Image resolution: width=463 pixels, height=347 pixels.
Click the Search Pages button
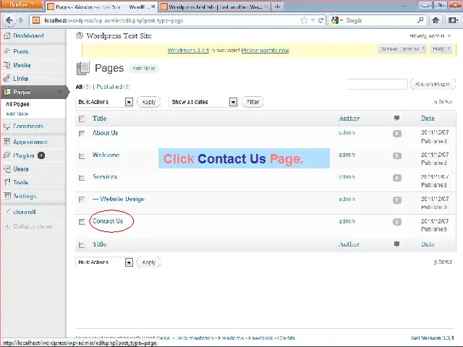[433, 84]
